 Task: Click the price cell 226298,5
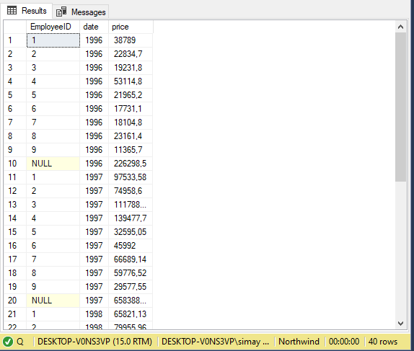coord(131,164)
